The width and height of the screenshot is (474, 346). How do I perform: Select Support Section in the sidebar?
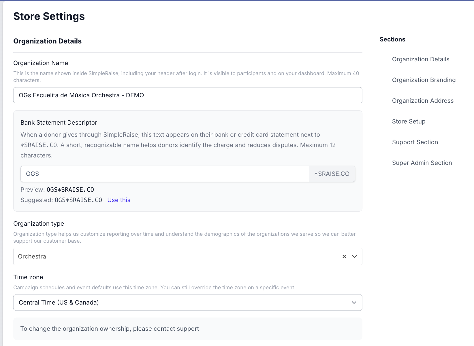415,142
